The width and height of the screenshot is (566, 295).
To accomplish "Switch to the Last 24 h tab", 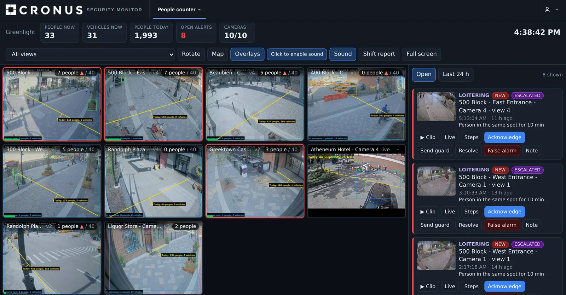I will [x=456, y=74].
